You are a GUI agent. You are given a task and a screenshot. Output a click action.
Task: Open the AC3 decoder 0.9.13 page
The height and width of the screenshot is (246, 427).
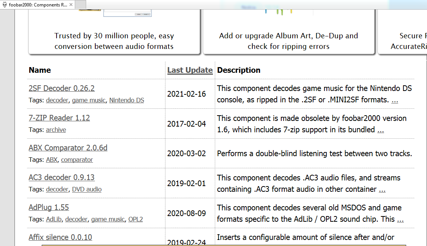61,177
